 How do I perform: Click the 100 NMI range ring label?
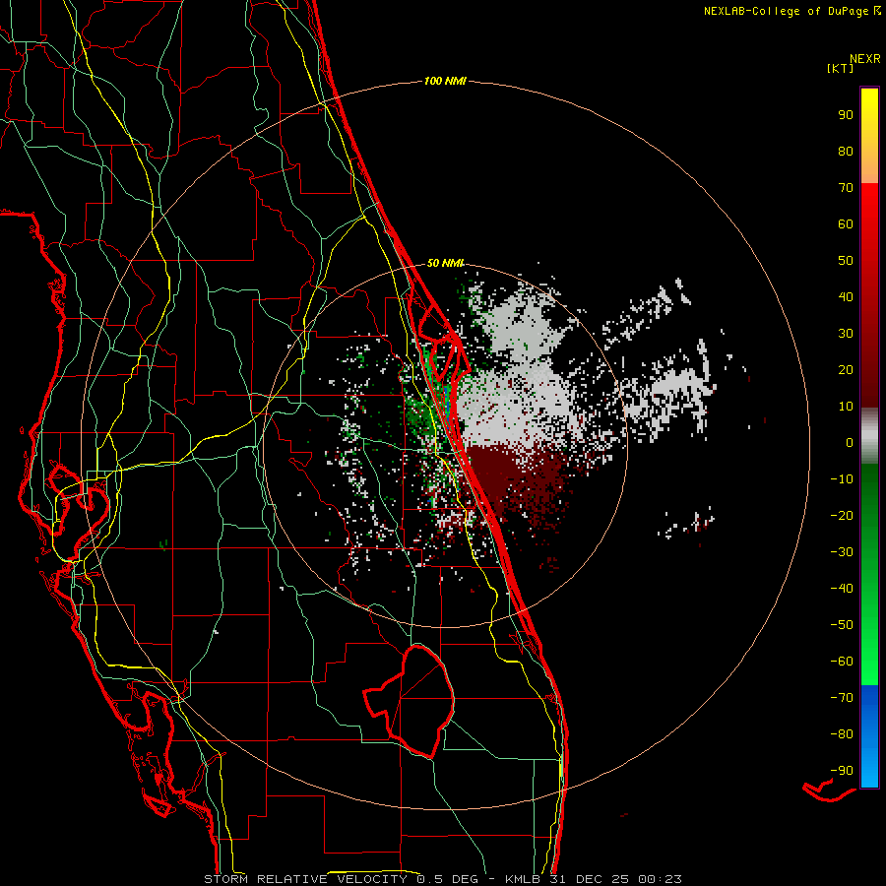(445, 81)
